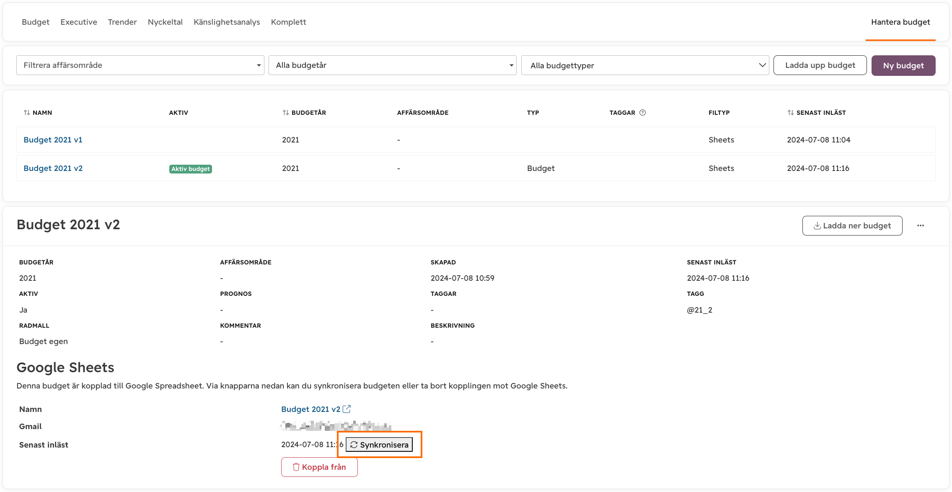The width and height of the screenshot is (952, 492).
Task: Click external link icon next to Budget 2021 v2
Action: (x=347, y=409)
